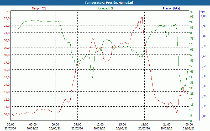Pick the 18:00 time tick label
Viewport: 210px width, 131px height.
point(145,124)
